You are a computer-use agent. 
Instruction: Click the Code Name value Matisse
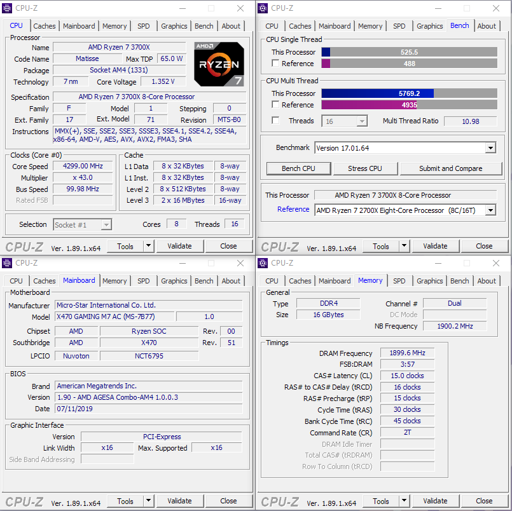coord(87,58)
